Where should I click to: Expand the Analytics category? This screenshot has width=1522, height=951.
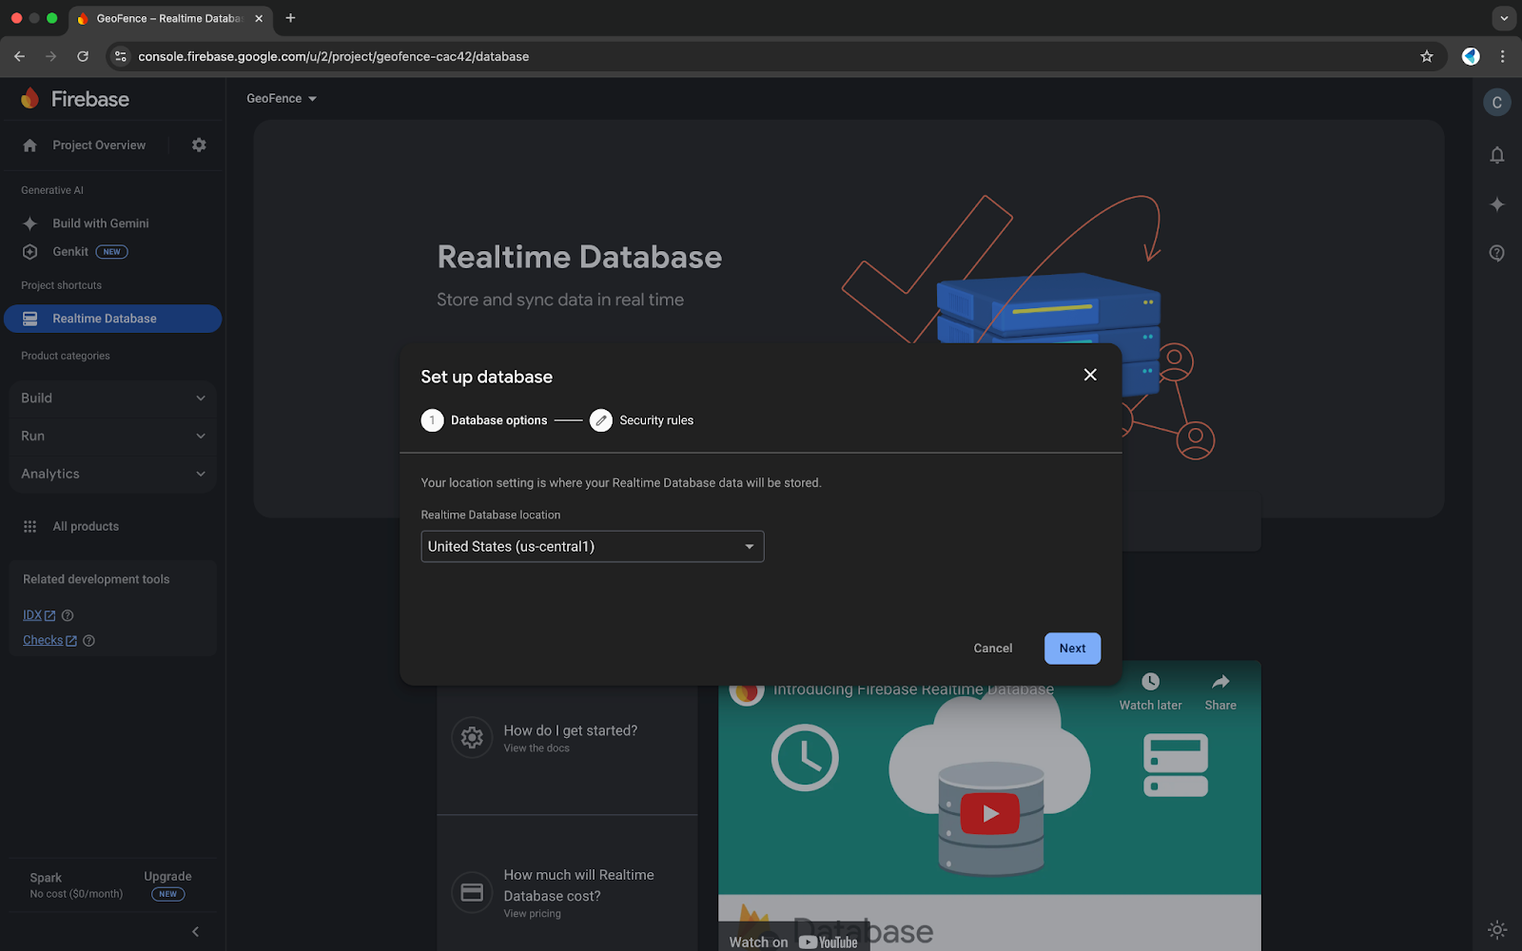click(112, 474)
